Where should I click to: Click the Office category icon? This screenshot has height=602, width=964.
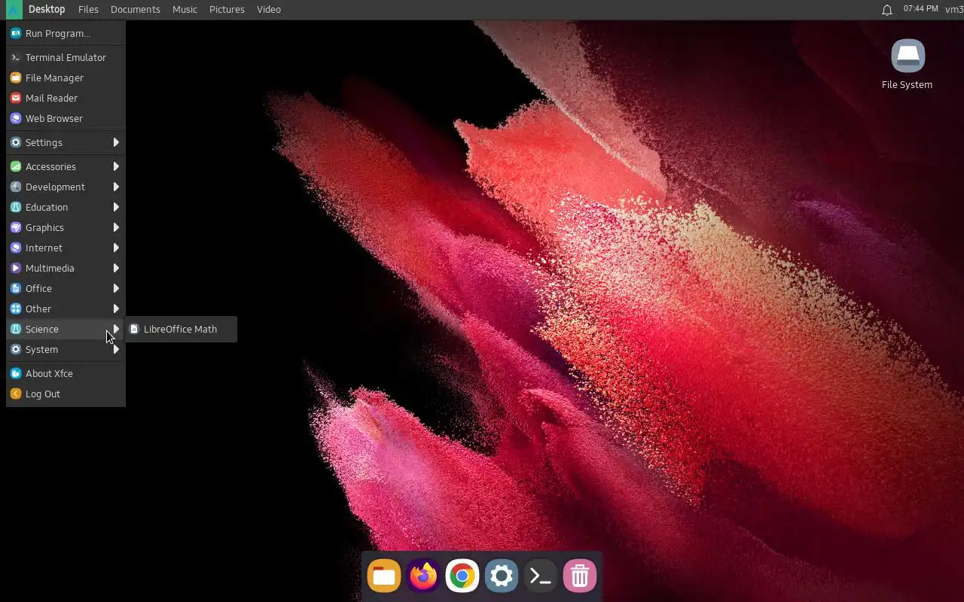[15, 288]
